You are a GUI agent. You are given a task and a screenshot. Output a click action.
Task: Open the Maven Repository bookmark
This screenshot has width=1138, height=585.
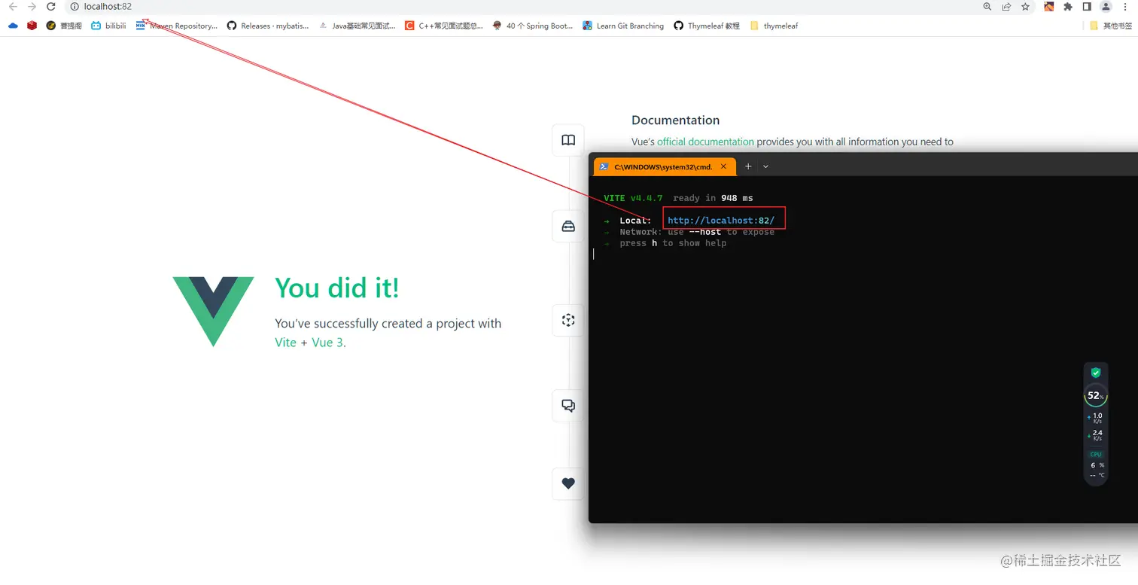point(177,26)
